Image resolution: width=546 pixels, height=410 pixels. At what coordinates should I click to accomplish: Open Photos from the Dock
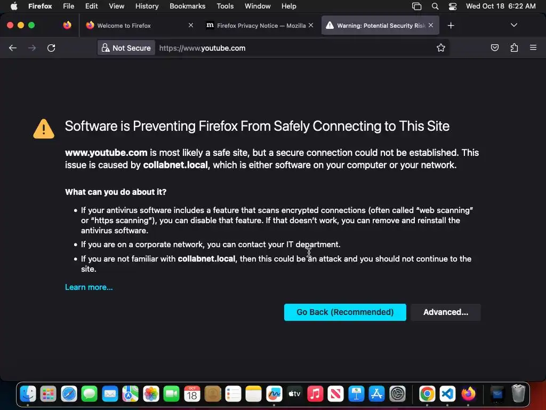tap(151, 395)
